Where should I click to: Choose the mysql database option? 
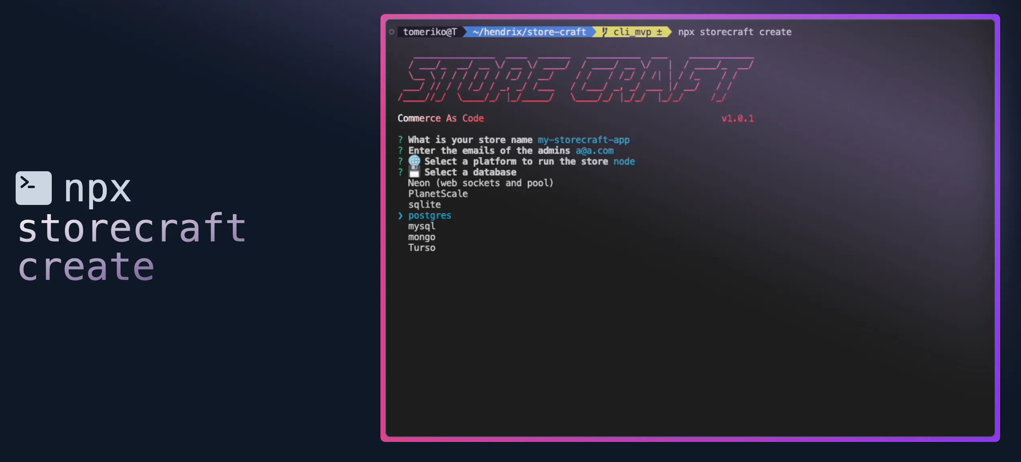421,226
